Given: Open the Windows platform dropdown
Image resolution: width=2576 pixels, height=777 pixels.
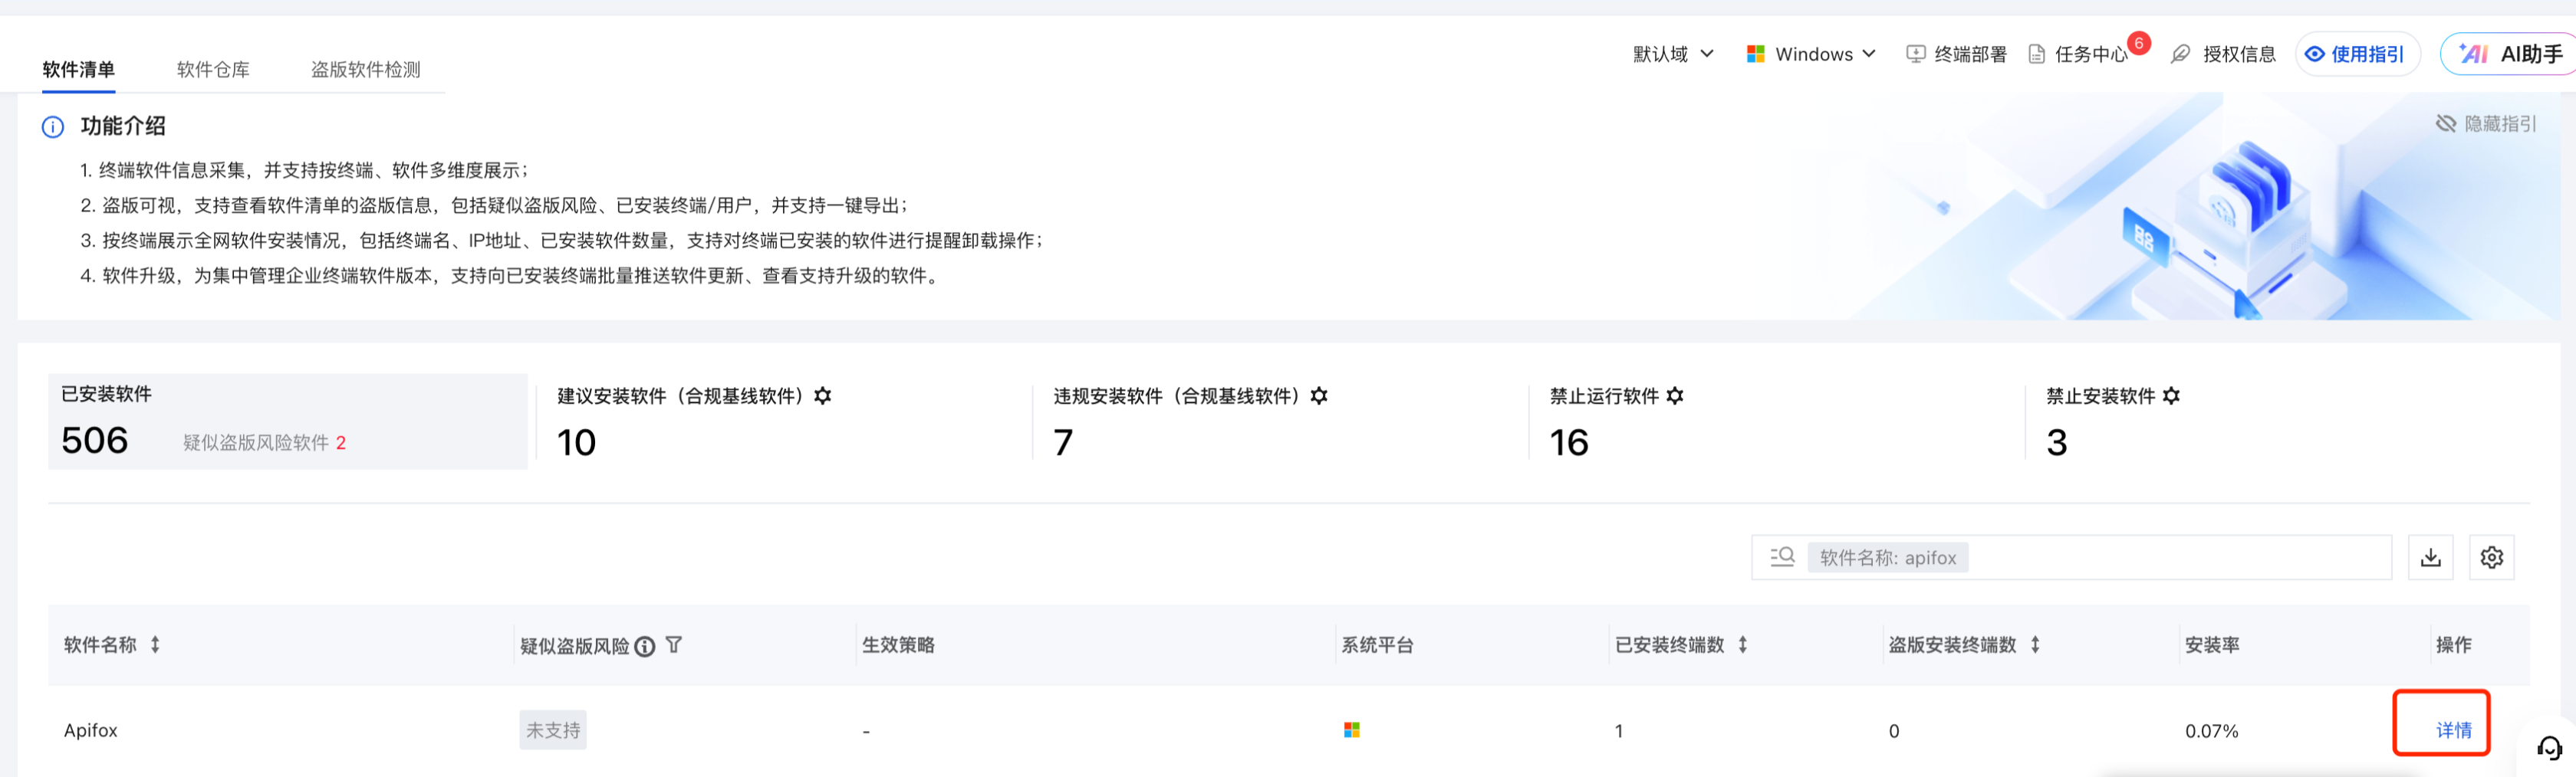Looking at the screenshot, I should 1811,54.
